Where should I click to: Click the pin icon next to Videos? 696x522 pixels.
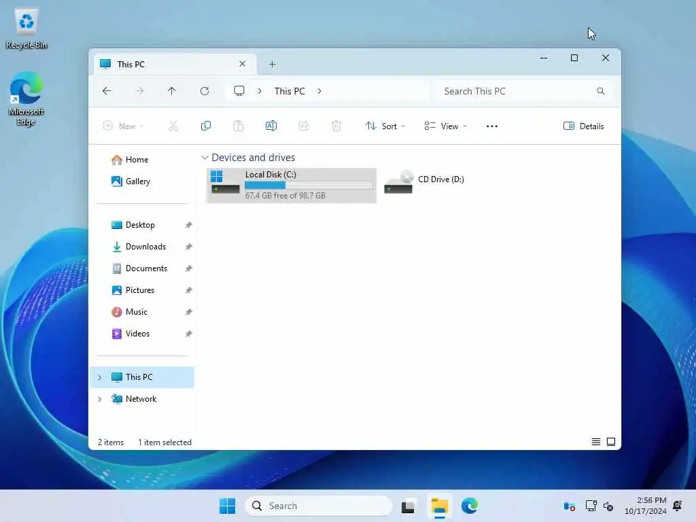(189, 334)
